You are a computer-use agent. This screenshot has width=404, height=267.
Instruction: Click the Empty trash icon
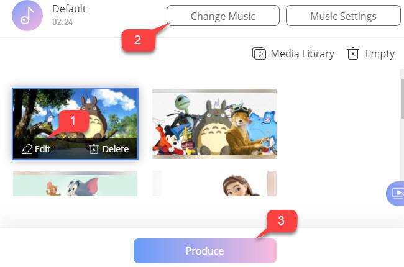point(353,53)
